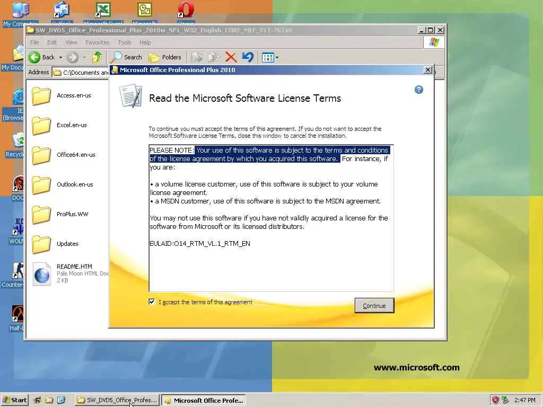Click the 2:47 PM clock
The height and width of the screenshot is (407, 543).
pos(525,400)
